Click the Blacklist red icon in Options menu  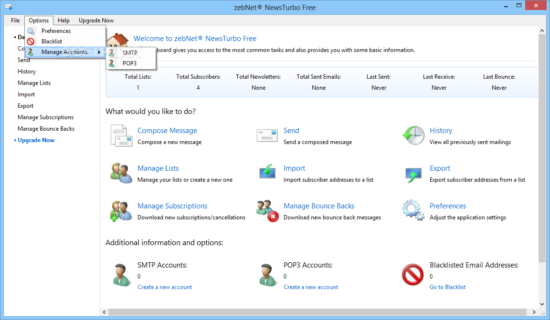[31, 41]
